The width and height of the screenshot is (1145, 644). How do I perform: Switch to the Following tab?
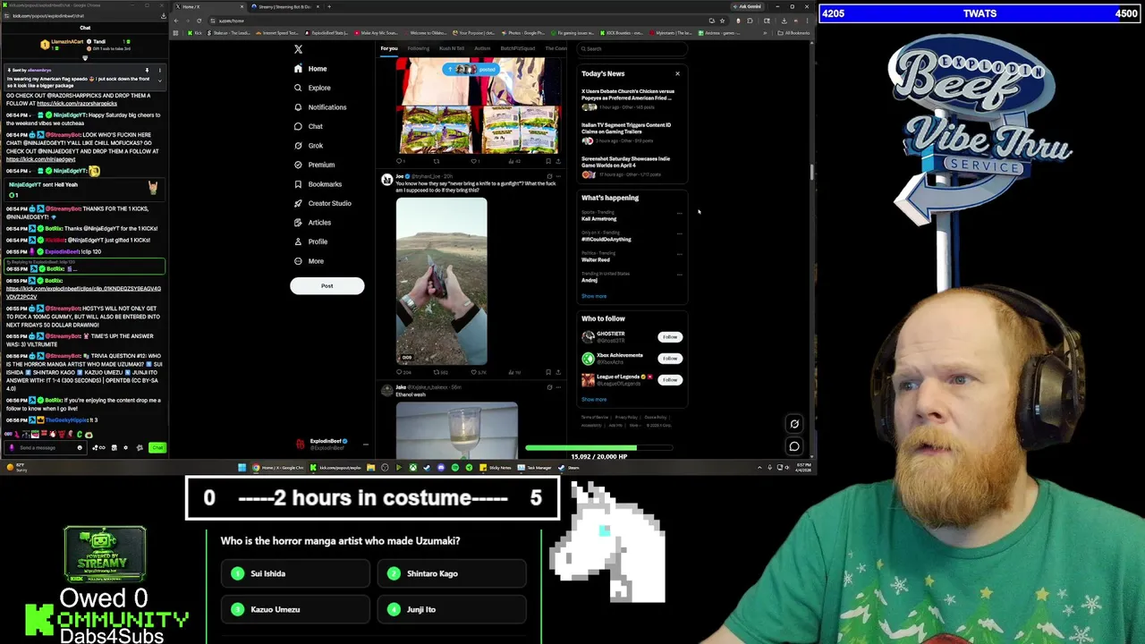click(419, 48)
